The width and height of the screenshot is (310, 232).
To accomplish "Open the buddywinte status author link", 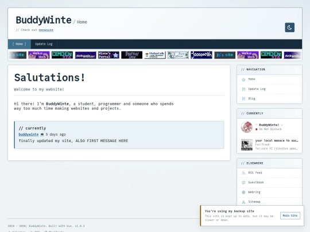I will [x=29, y=135].
